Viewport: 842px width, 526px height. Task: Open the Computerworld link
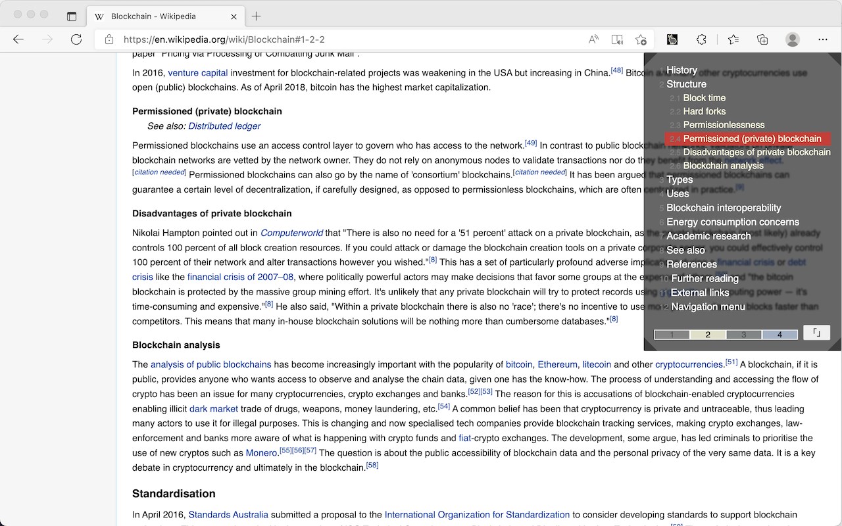click(291, 233)
